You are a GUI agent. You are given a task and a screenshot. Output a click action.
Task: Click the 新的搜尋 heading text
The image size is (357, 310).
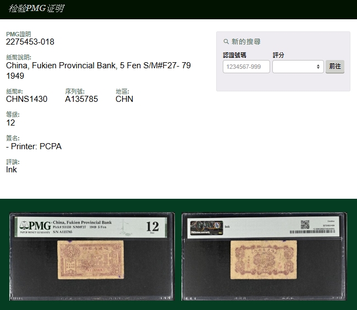(x=246, y=42)
